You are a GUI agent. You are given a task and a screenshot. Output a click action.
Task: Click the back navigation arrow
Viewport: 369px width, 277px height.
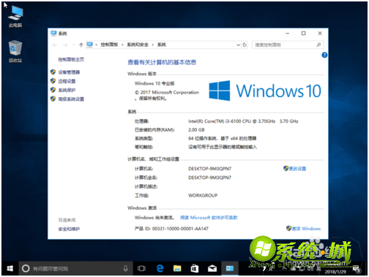[x=55, y=45]
